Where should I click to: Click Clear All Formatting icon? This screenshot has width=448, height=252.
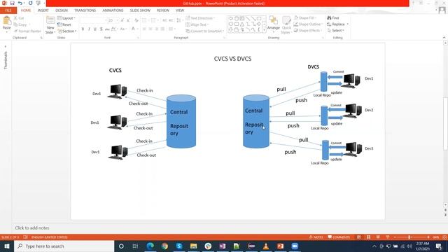136,20
